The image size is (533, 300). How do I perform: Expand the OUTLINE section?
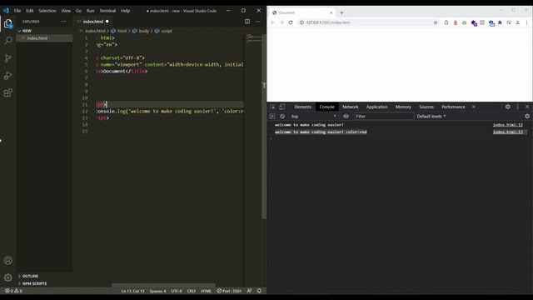pos(30,276)
